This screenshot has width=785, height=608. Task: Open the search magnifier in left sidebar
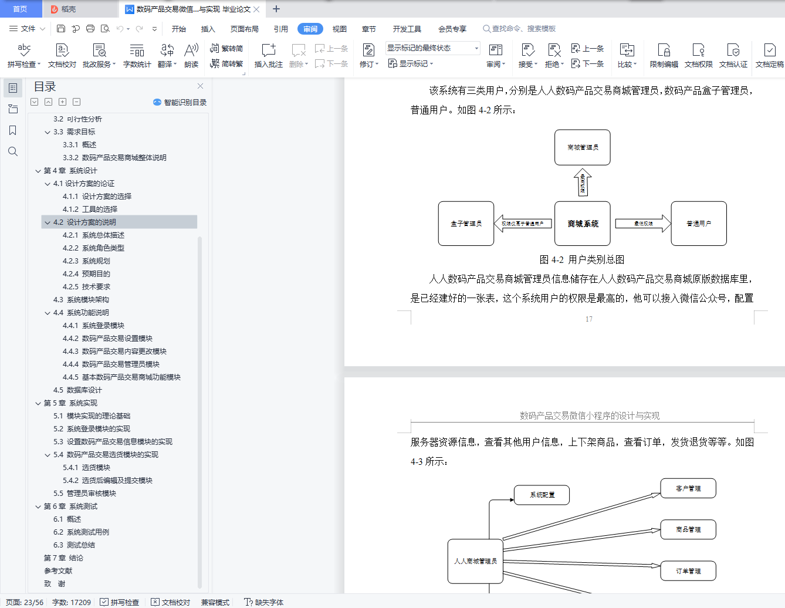[x=13, y=151]
